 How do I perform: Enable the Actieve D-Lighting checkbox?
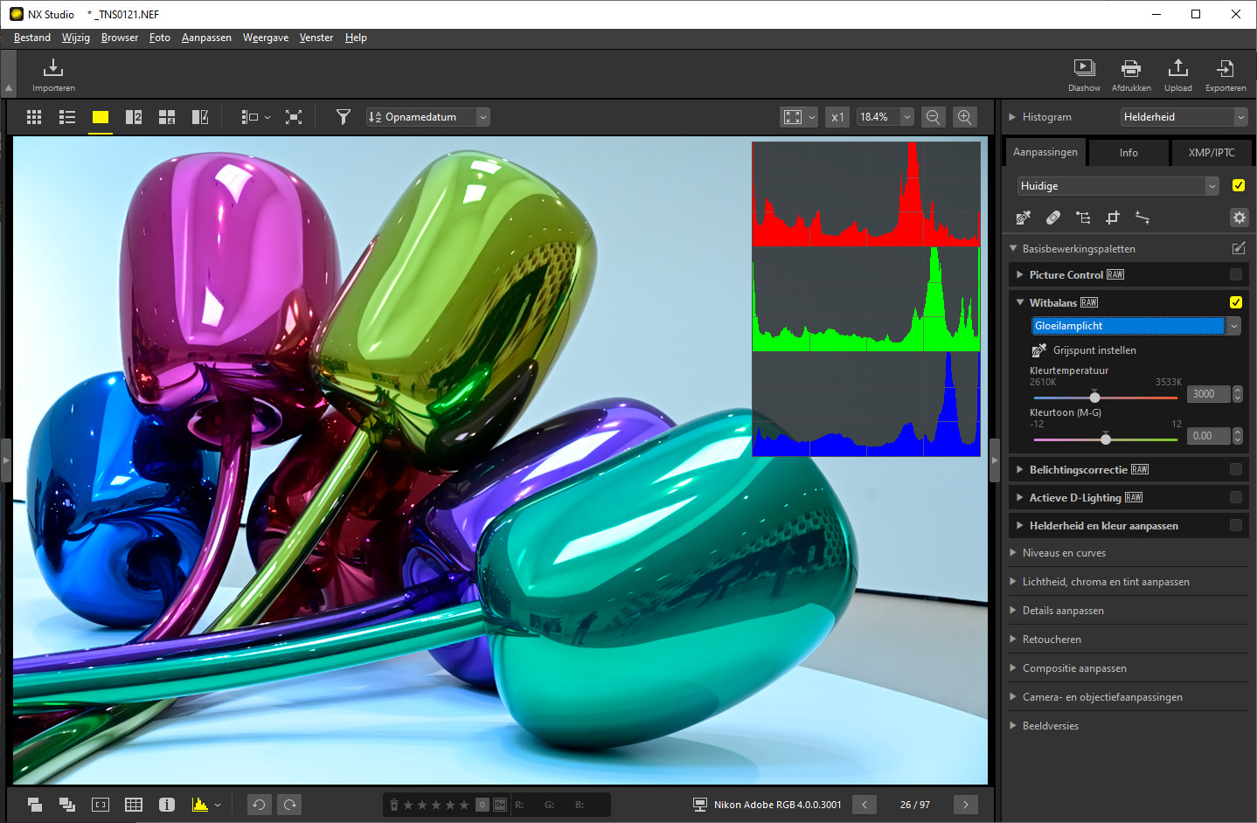pos(1236,497)
